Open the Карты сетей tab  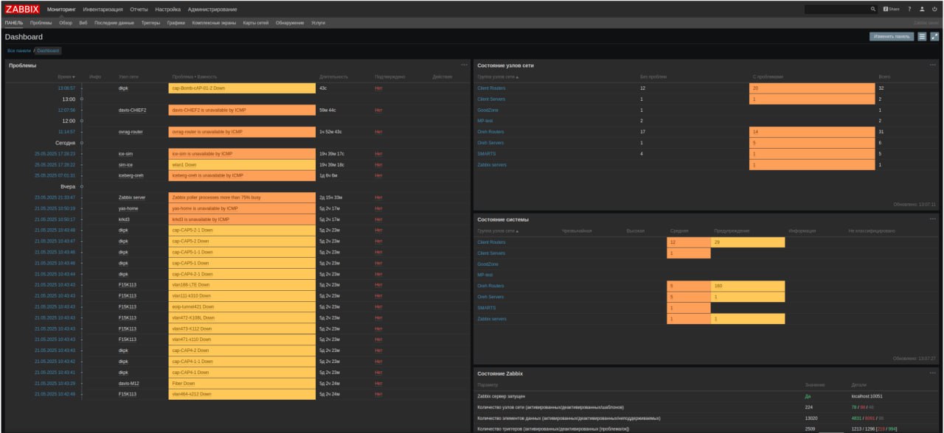pos(256,23)
